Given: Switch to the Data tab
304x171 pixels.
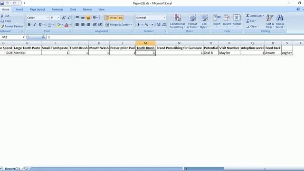Looking at the screenshot, I should coord(73,9).
